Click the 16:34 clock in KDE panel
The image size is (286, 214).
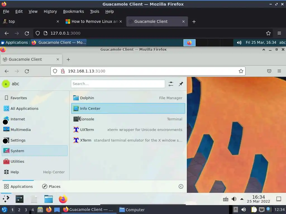pyautogui.click(x=258, y=199)
